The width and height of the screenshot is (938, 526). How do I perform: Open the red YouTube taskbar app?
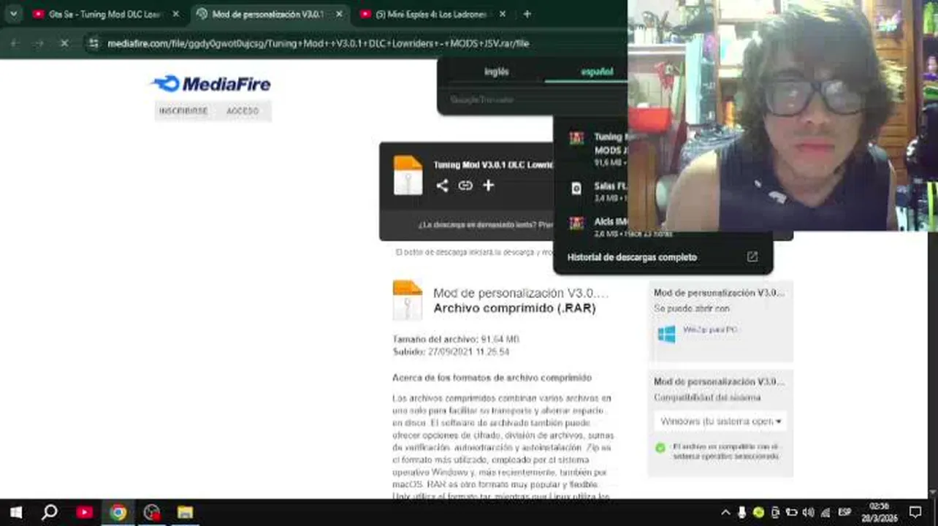[84, 512]
